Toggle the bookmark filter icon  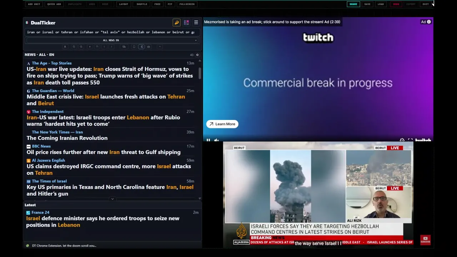pyautogui.click(x=134, y=47)
